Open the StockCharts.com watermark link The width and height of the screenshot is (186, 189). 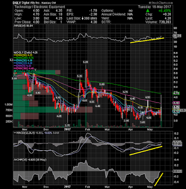(x=160, y=3)
